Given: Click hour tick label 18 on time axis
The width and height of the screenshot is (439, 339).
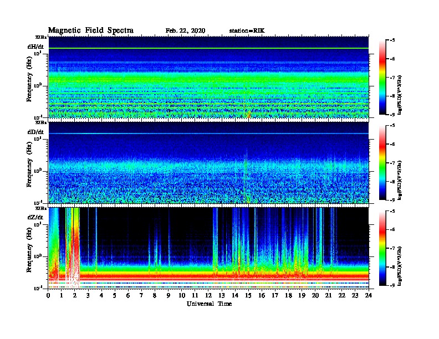Looking at the screenshot, I should 288,296.
